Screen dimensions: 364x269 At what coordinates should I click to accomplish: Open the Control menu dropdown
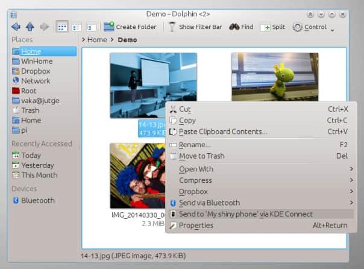pos(313,27)
